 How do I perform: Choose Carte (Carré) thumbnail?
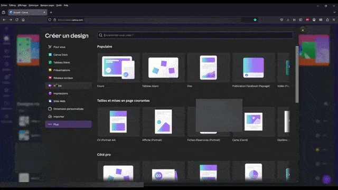tap(253, 122)
